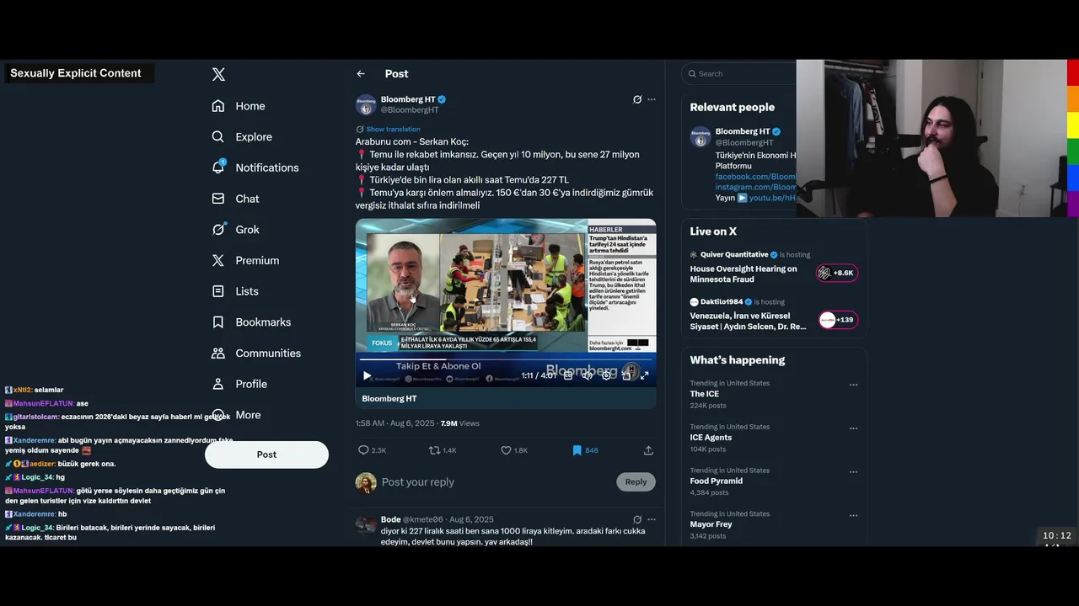The height and width of the screenshot is (606, 1079).
Task: Open more options for the ICE Agents trend
Action: click(853, 428)
